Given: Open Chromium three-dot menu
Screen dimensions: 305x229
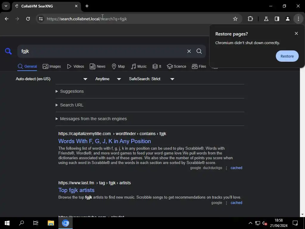Looking at the screenshot, I should click(298, 19).
